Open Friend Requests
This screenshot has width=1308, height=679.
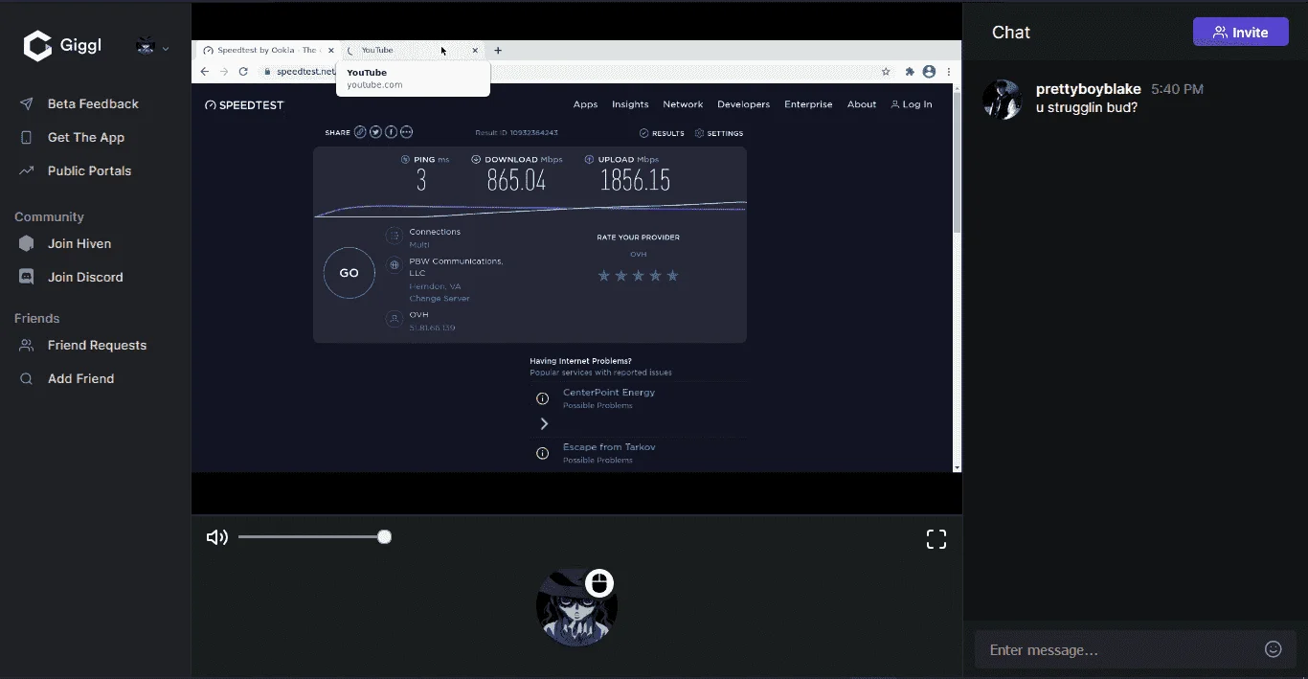pyautogui.click(x=97, y=345)
